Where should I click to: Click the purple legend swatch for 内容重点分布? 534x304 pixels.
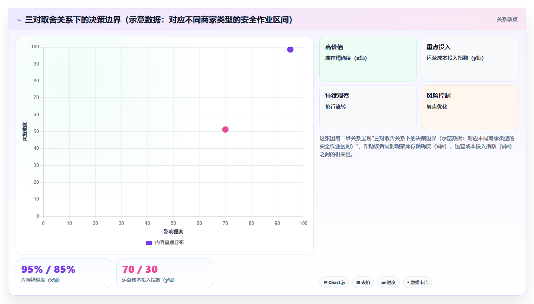coord(149,242)
